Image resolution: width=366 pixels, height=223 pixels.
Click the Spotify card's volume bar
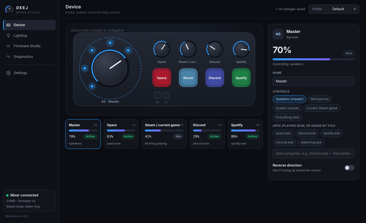point(245,131)
